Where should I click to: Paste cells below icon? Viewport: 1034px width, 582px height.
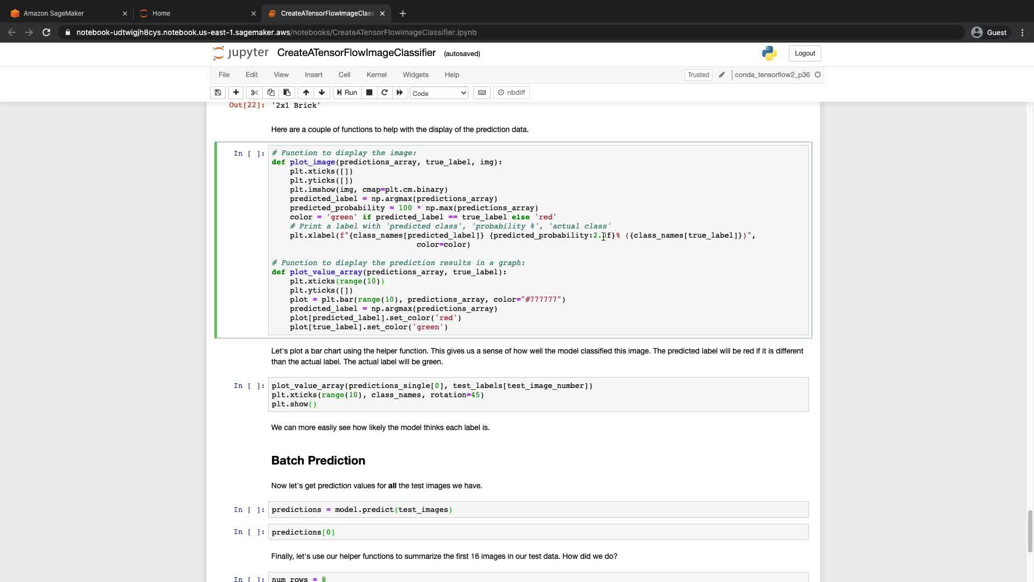tap(287, 93)
